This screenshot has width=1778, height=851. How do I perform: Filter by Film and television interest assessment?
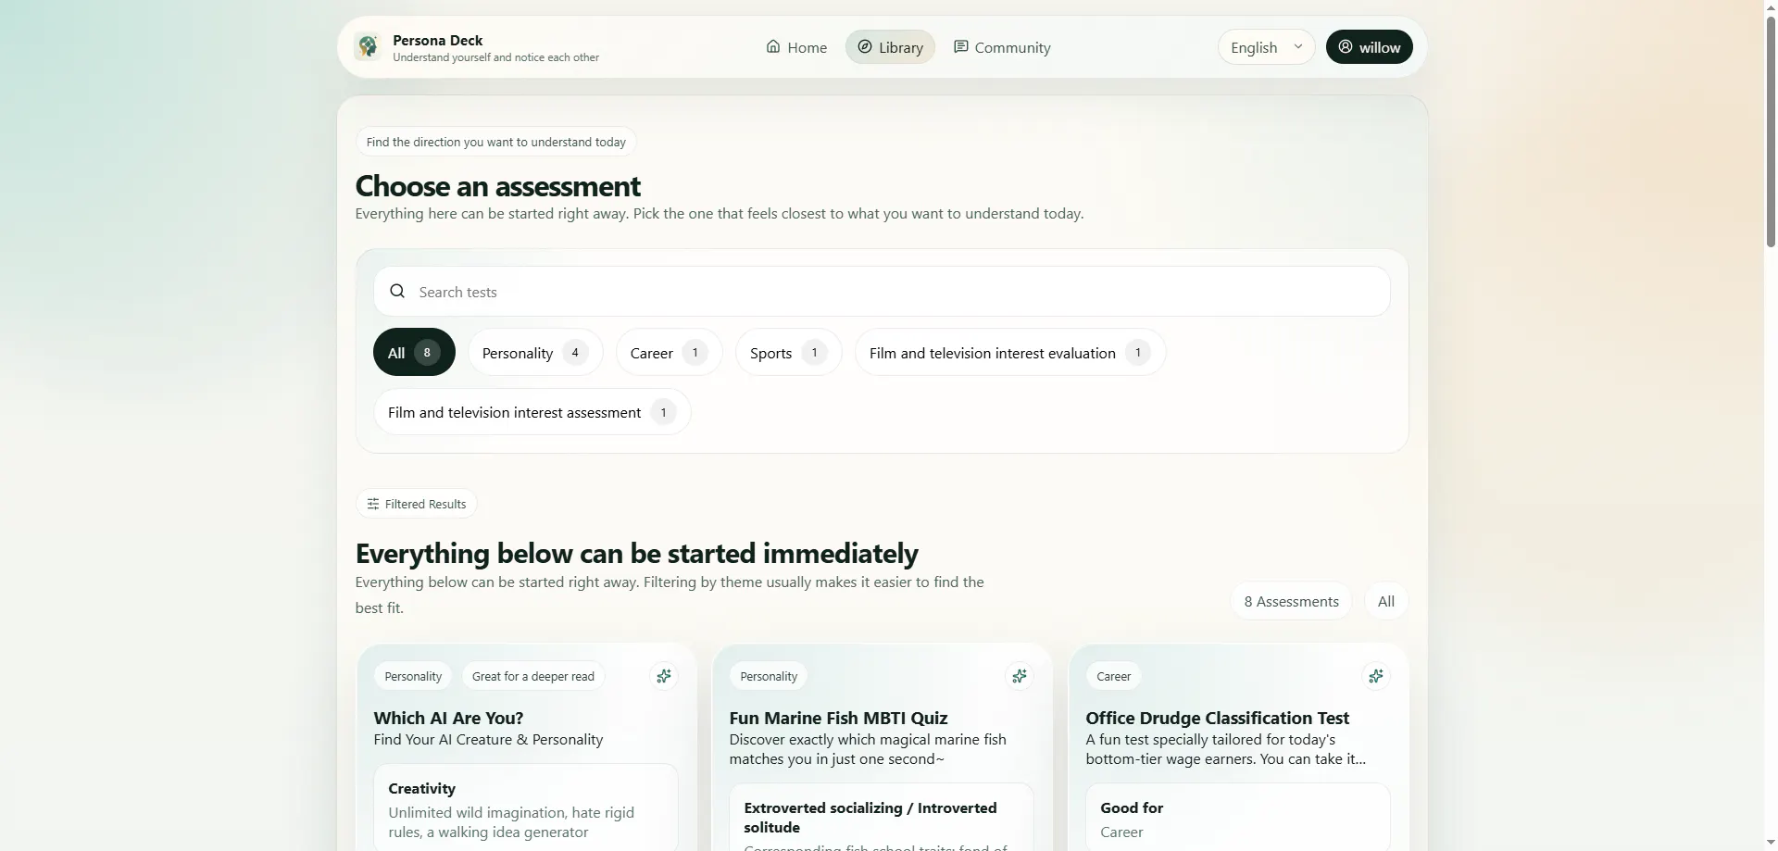point(532,412)
